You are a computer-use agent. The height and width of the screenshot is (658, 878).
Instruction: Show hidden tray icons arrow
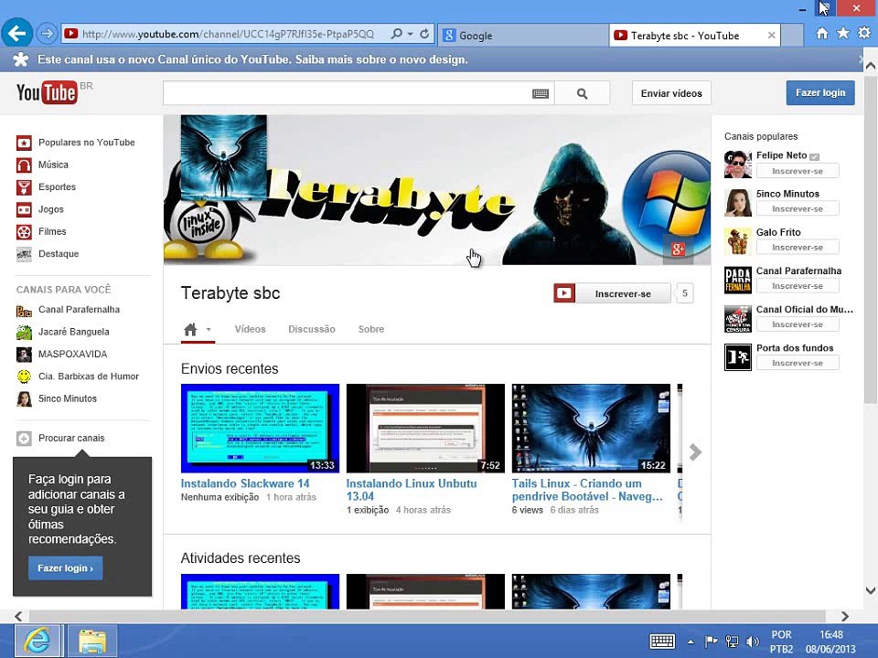[x=691, y=642]
